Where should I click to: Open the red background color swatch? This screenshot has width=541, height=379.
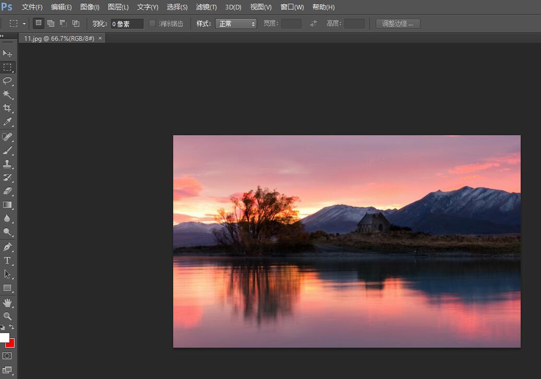[11, 344]
